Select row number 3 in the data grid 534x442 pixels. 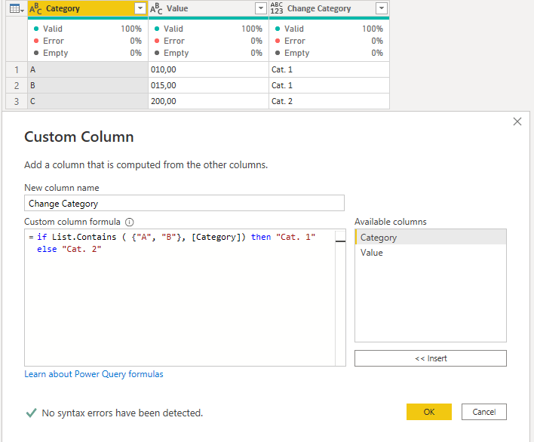click(x=16, y=101)
